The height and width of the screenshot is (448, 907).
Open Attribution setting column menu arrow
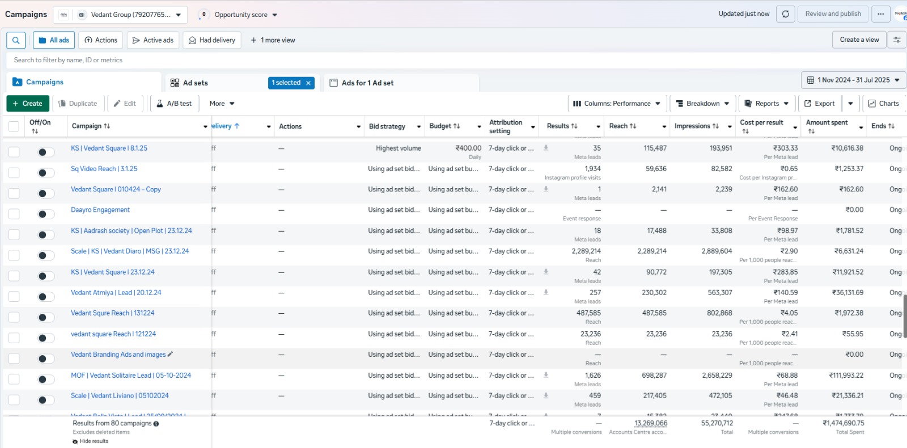(533, 127)
